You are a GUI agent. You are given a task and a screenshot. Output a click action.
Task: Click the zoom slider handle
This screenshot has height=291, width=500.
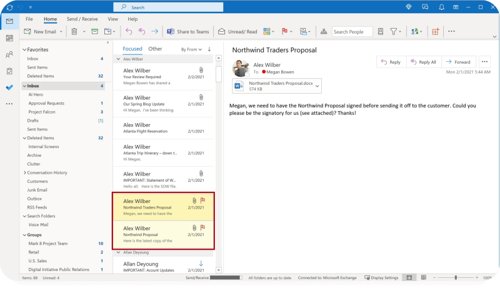tap(456, 278)
